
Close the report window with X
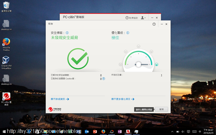tap(166, 24)
